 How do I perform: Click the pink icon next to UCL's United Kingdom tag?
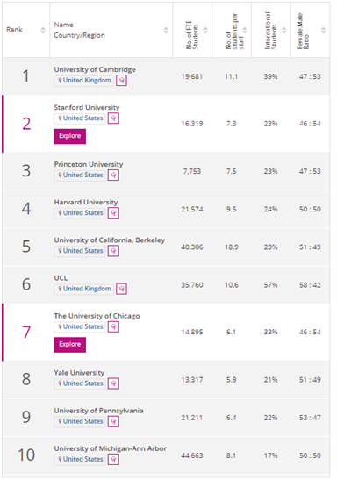tap(121, 289)
